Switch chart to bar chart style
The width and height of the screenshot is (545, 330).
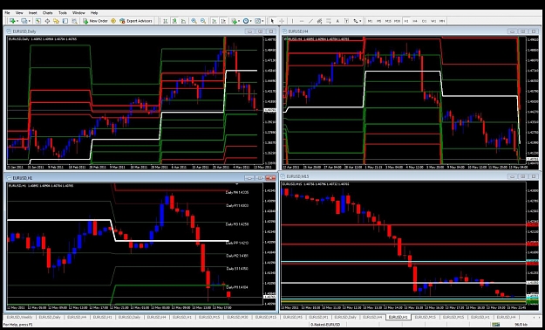166,21
